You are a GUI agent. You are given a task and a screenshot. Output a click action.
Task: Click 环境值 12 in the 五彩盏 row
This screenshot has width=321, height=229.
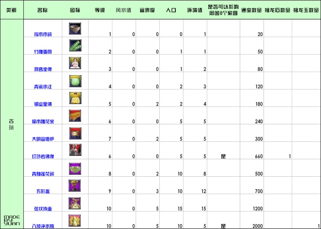pyautogui.click(x=204, y=191)
